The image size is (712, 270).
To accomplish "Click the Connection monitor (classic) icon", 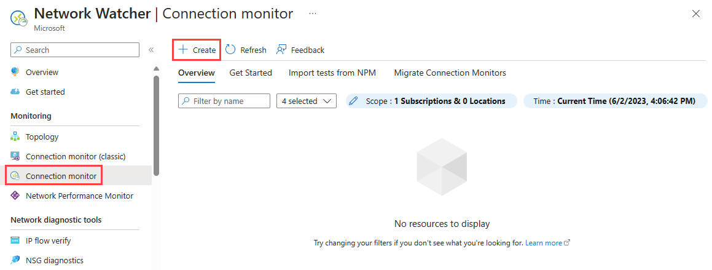I will [x=15, y=156].
